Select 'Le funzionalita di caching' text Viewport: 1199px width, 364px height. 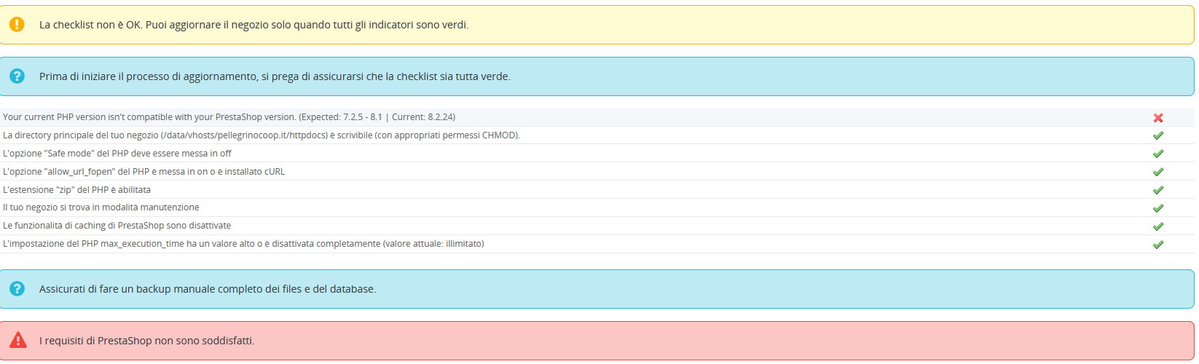pos(117,226)
